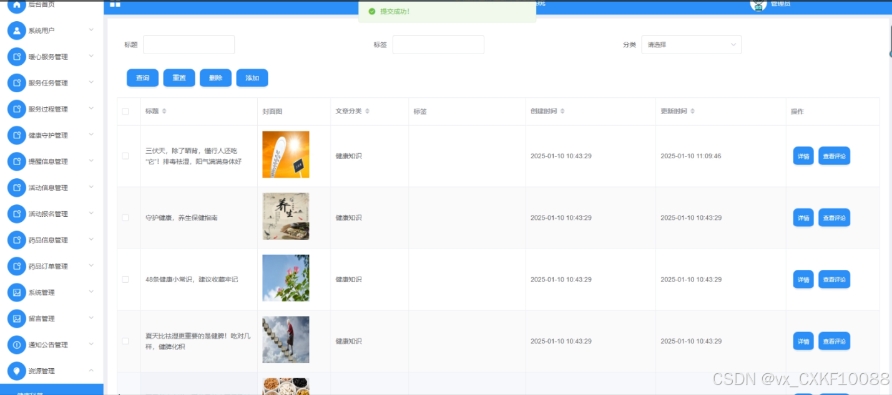This screenshot has width=892, height=395.
Task: Click the 暖心服务管理 sidebar icon
Action: pos(16,57)
